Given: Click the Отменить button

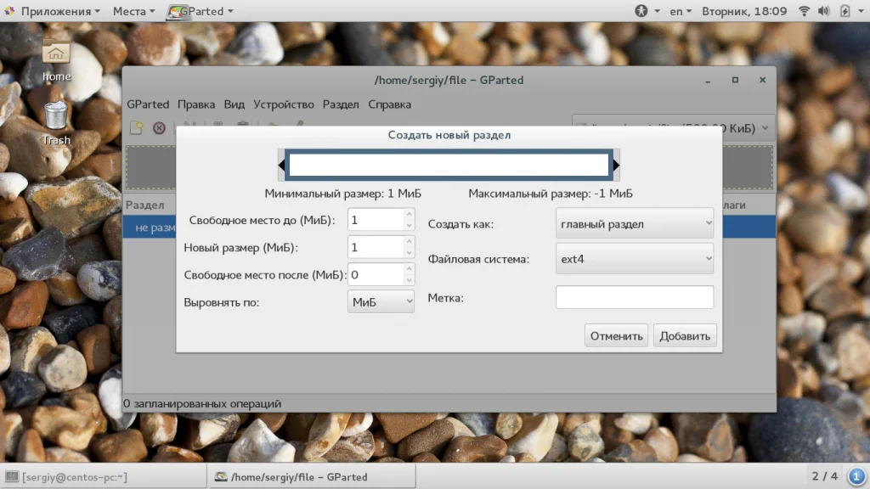Looking at the screenshot, I should [616, 335].
